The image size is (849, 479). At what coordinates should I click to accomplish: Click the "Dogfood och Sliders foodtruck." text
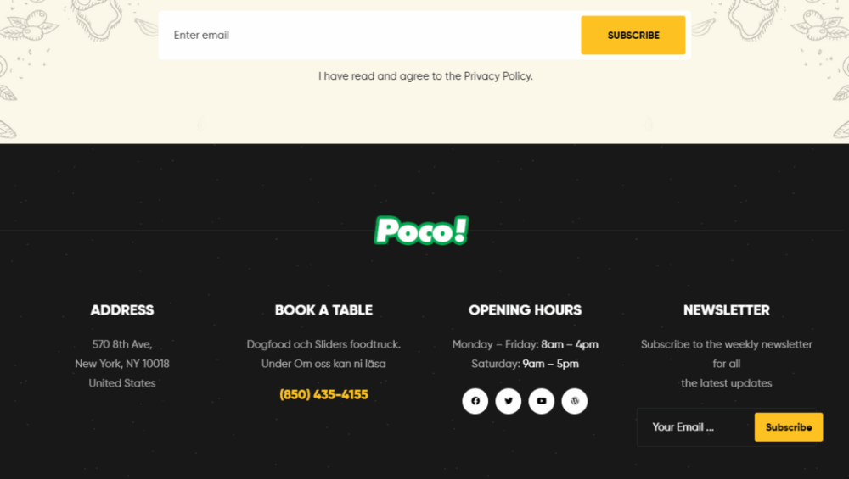[x=323, y=344]
